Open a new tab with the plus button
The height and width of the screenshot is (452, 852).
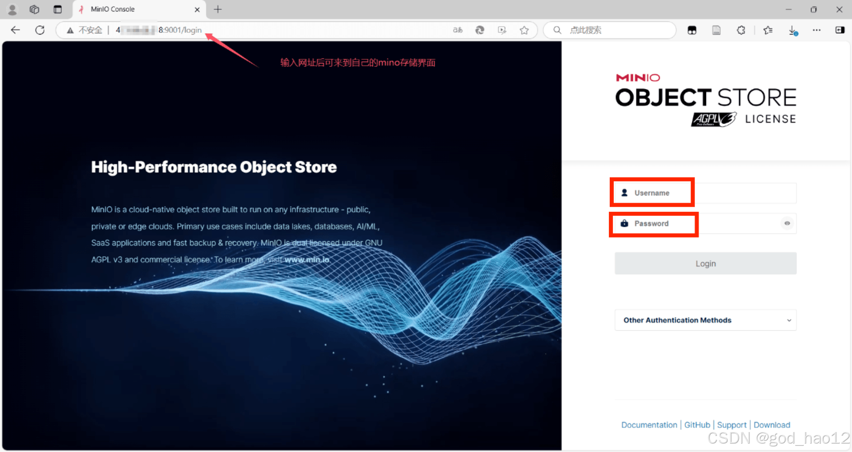[218, 9]
